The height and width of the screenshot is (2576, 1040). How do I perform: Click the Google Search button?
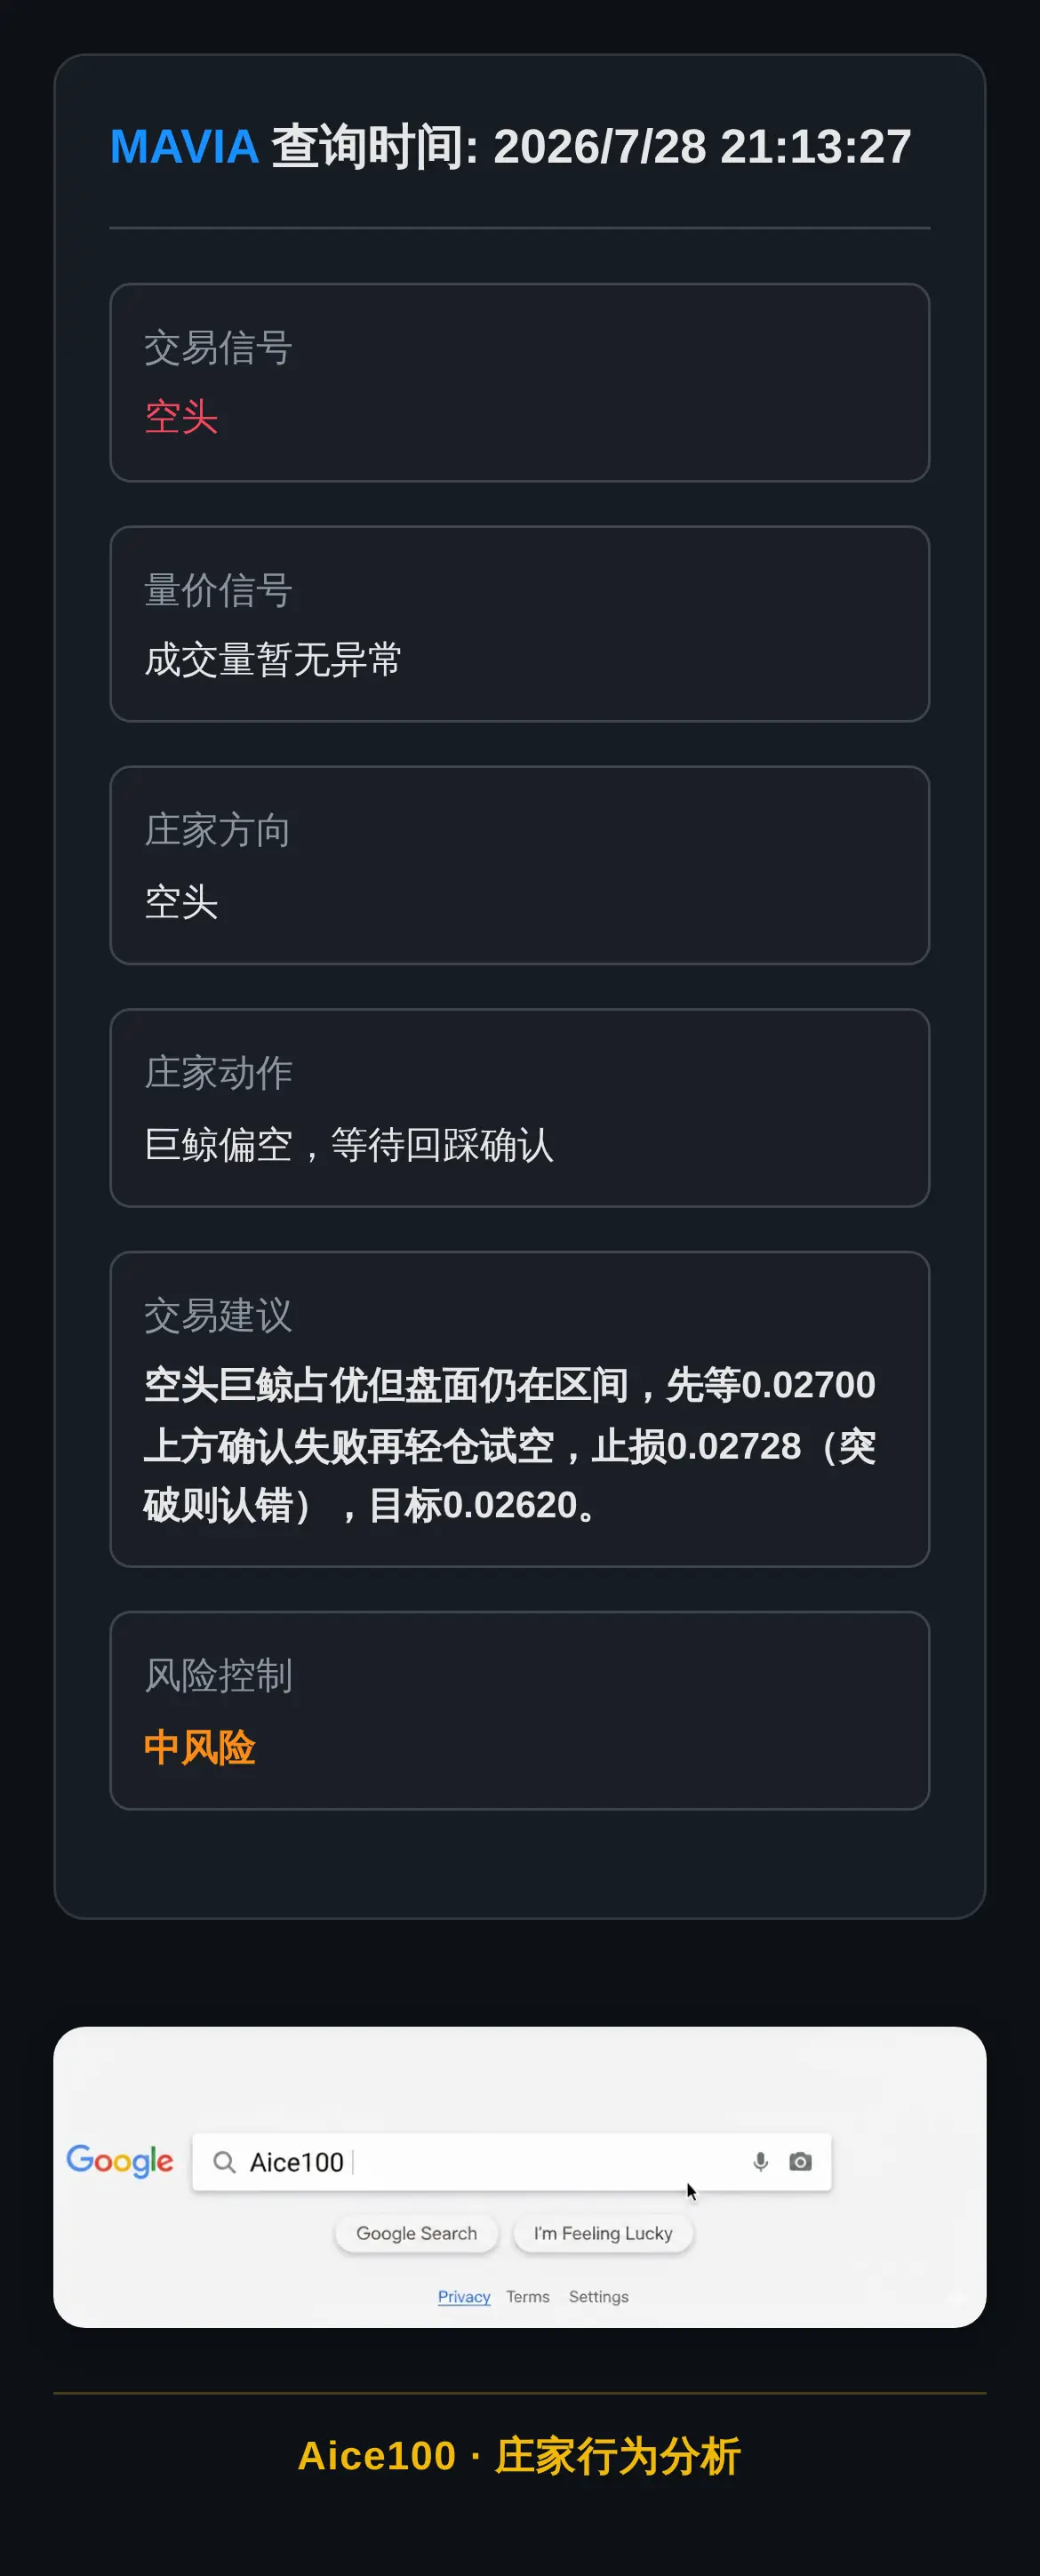tap(416, 2233)
